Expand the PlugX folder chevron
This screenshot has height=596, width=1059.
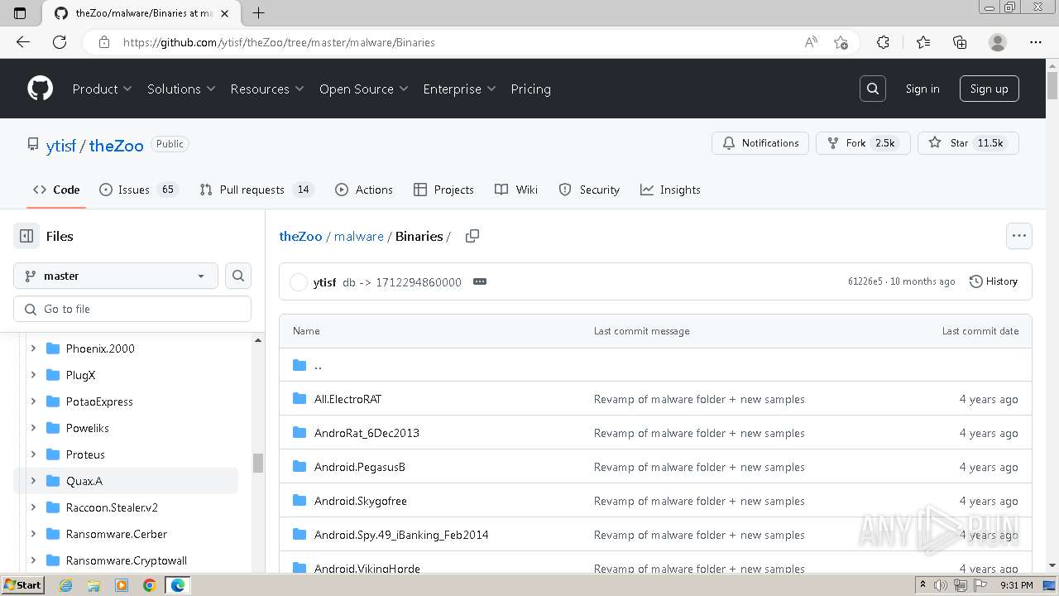pyautogui.click(x=33, y=375)
